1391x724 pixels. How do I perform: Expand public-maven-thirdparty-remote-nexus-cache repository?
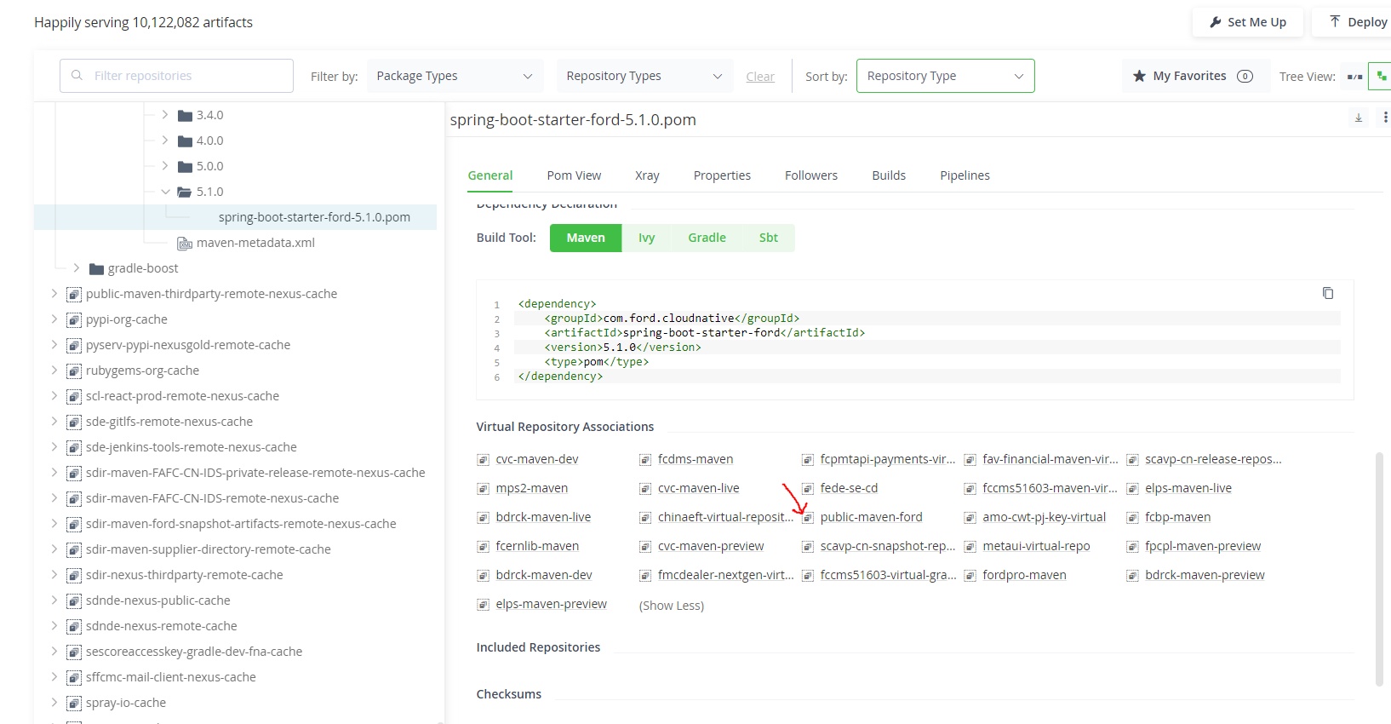pyautogui.click(x=54, y=293)
